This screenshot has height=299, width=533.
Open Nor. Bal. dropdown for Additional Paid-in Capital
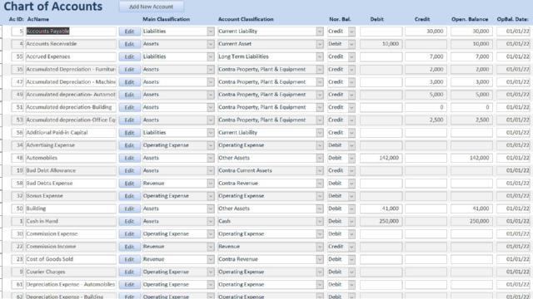[x=351, y=133]
